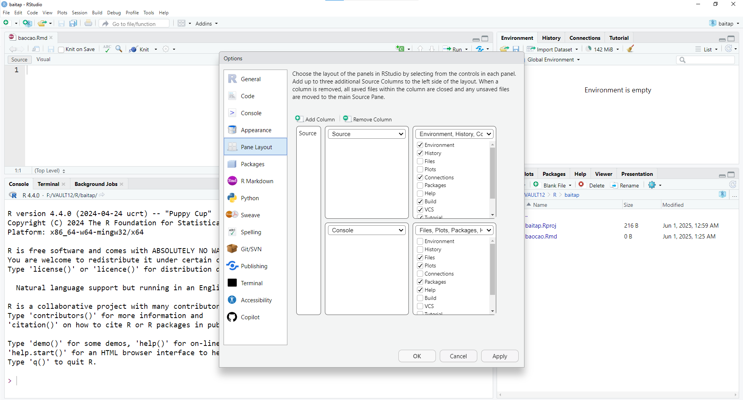The height and width of the screenshot is (400, 743).
Task: Open Files, Plots, Packages pane dropdown
Action: coord(454,230)
